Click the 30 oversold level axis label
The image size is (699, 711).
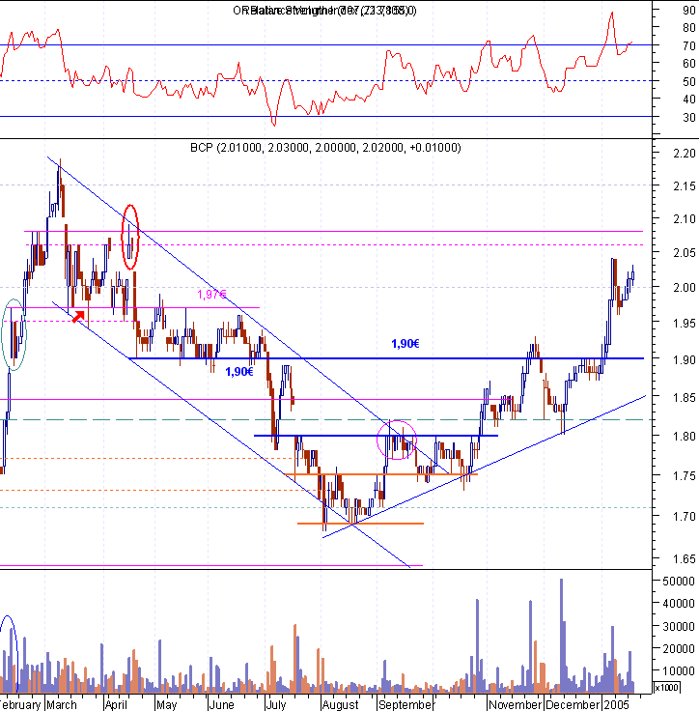pos(689,118)
